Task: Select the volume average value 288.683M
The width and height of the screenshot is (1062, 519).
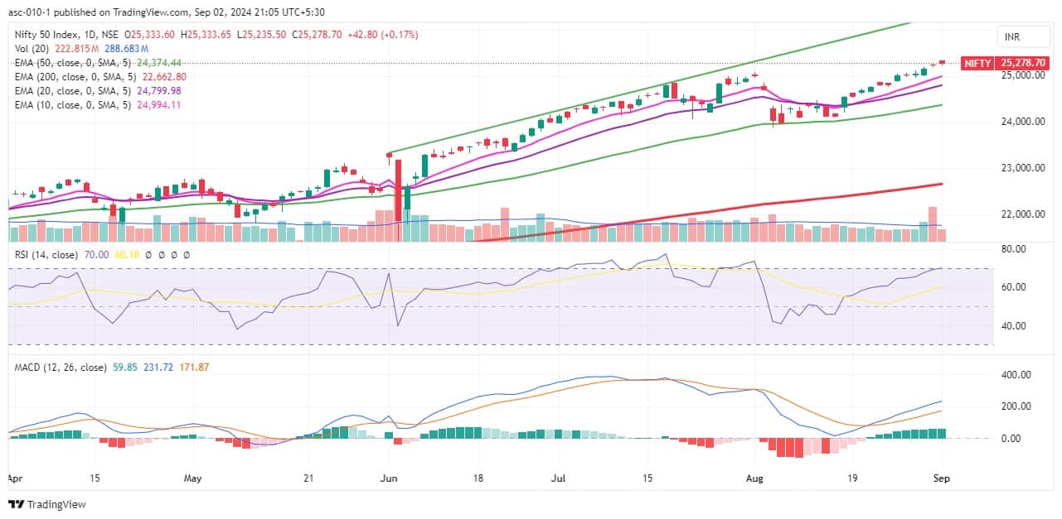Action: pyautogui.click(x=128, y=49)
